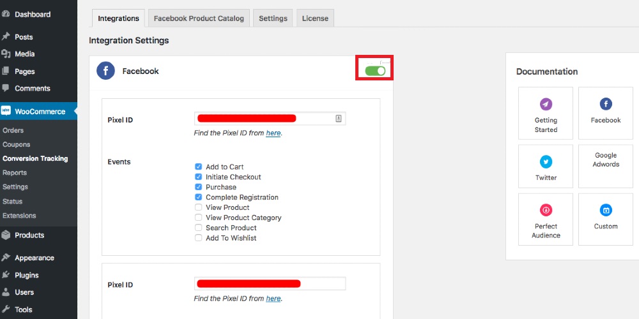Screen dimensions: 639x319
Task: Click the WooCommerce logo icon
Action: [6, 111]
